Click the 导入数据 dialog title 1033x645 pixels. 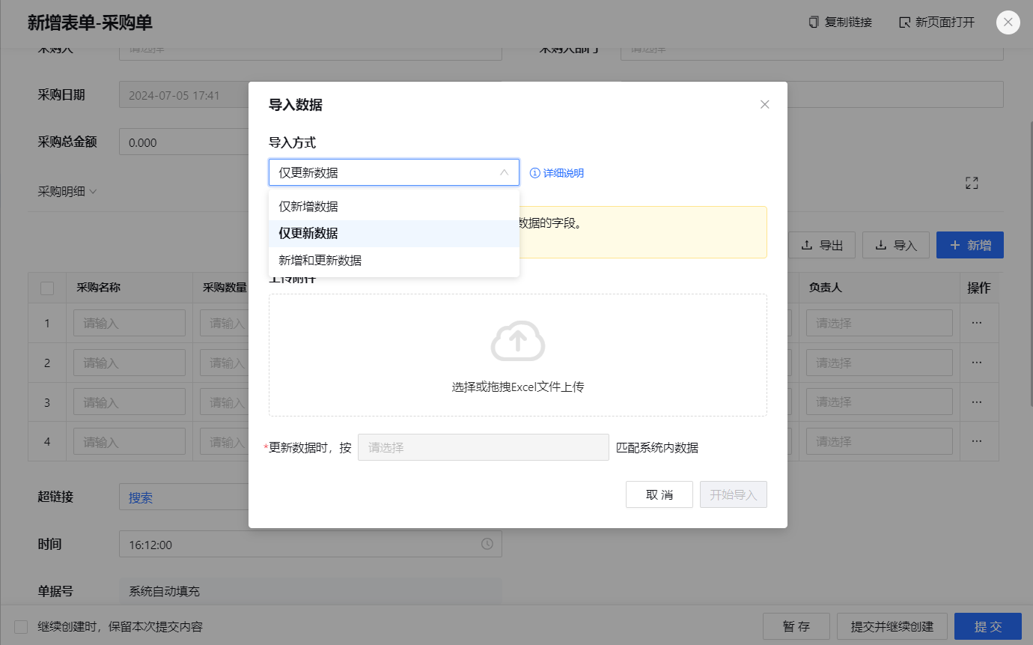click(296, 105)
